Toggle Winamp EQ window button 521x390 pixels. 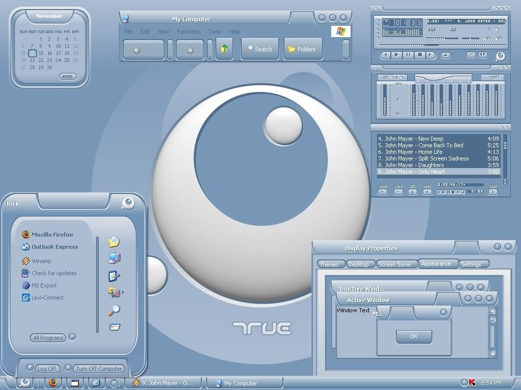(x=488, y=38)
